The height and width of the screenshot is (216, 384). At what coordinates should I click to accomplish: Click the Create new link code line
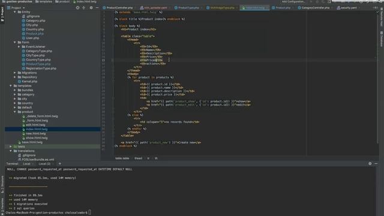point(161,142)
